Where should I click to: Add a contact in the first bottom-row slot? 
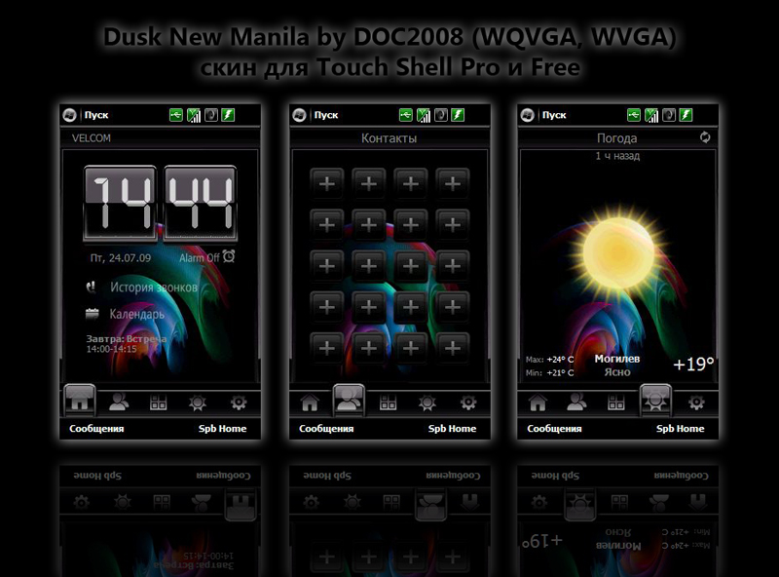pos(326,348)
